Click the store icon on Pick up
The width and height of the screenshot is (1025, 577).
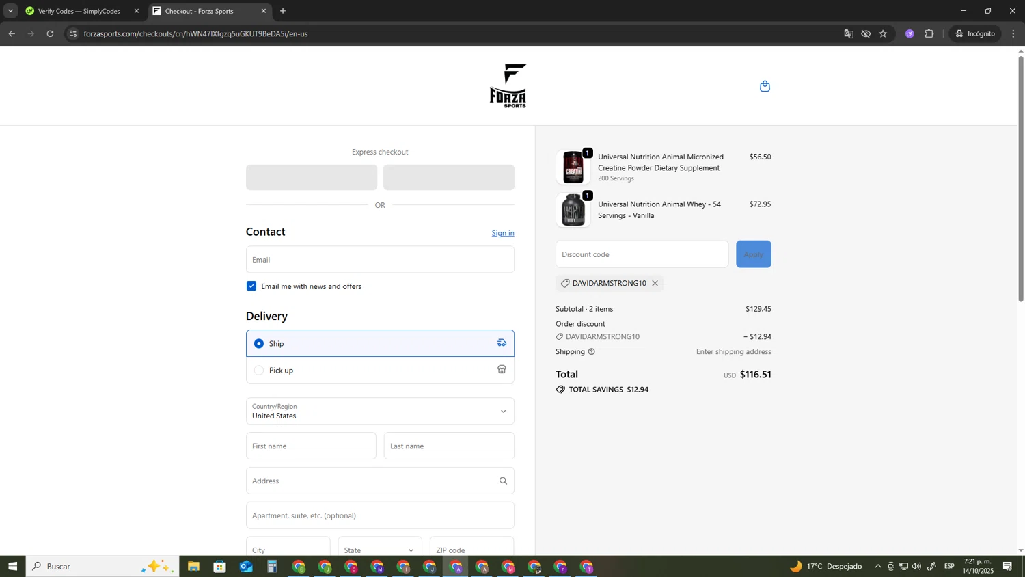pos(502,370)
